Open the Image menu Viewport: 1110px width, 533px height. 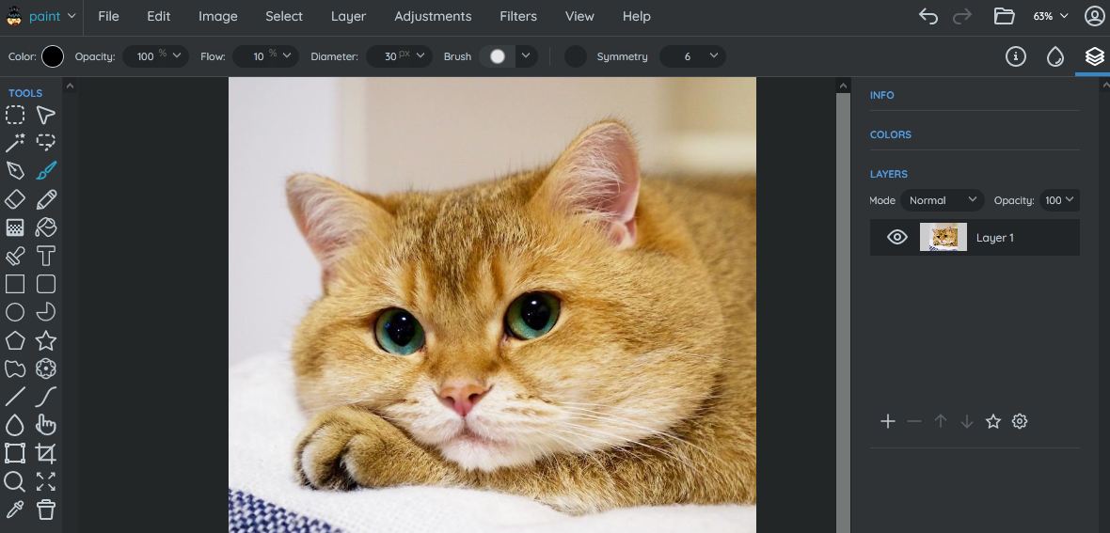coord(218,16)
